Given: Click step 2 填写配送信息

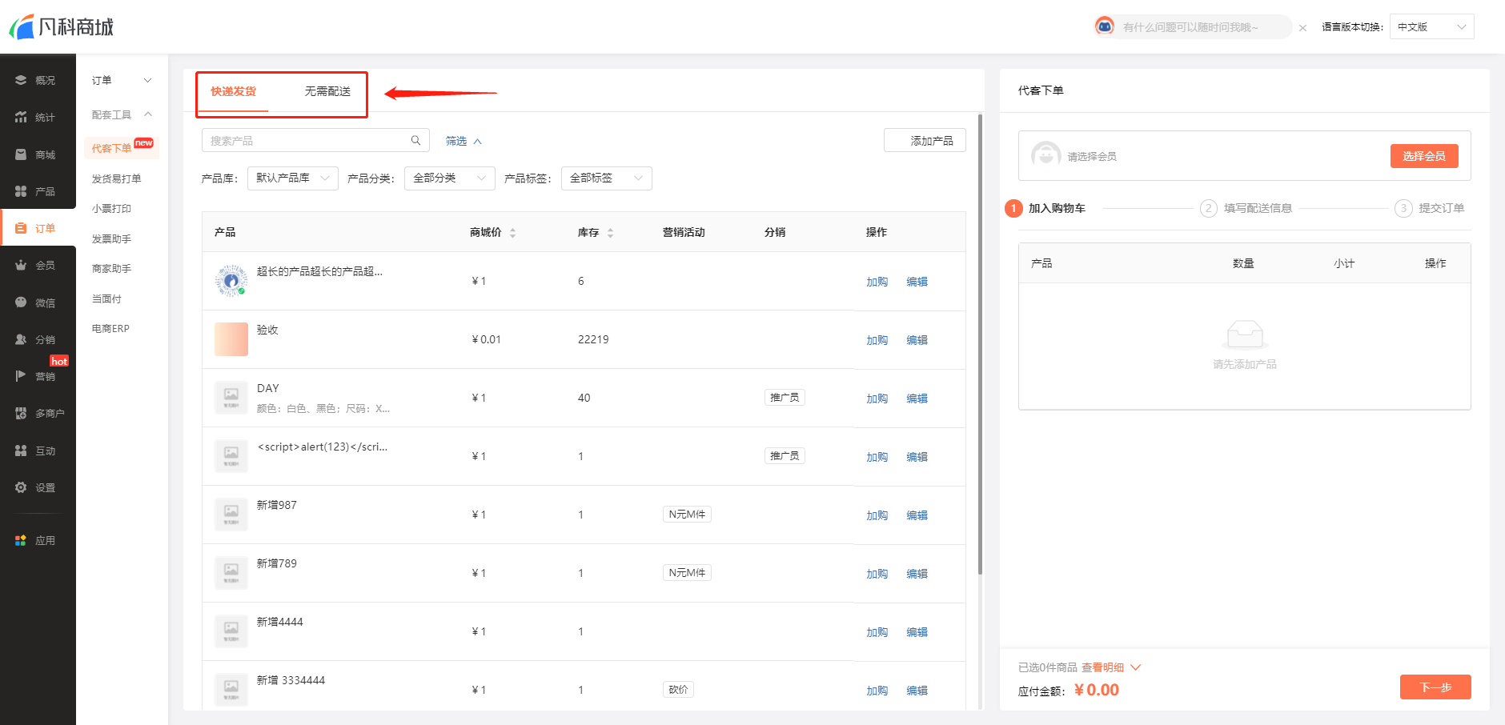Looking at the screenshot, I should pyautogui.click(x=1246, y=208).
